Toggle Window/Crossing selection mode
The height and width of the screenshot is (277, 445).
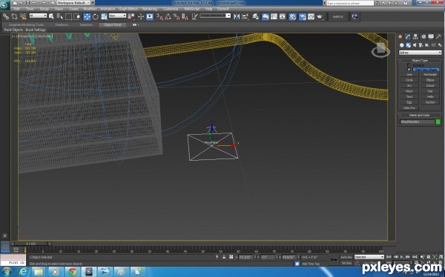pyautogui.click(x=77, y=17)
